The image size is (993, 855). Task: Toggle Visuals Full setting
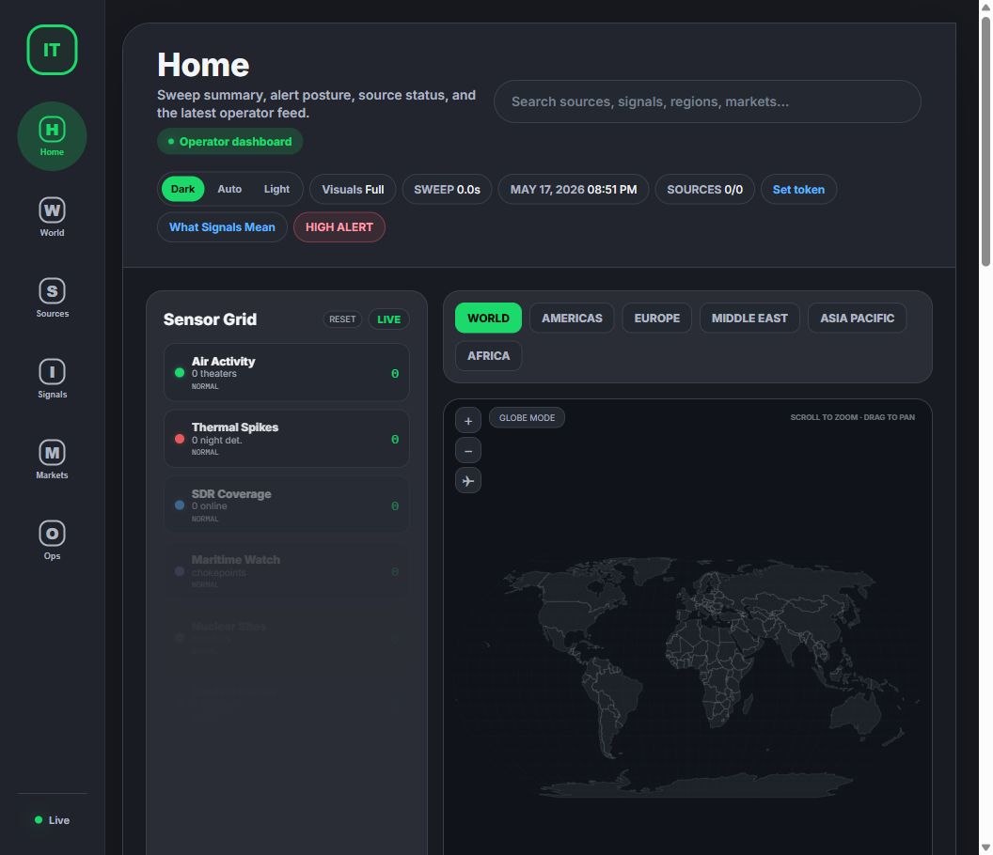coord(353,189)
